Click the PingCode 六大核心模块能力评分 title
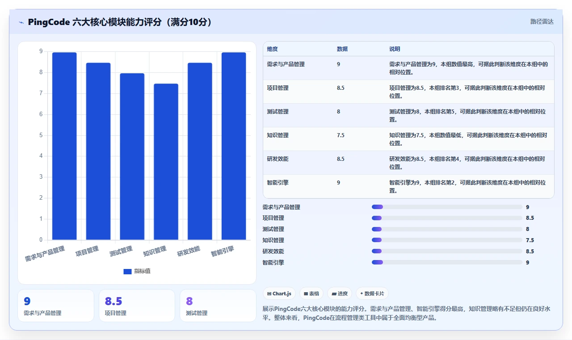Viewport: 572px width, 340px height. (x=120, y=22)
